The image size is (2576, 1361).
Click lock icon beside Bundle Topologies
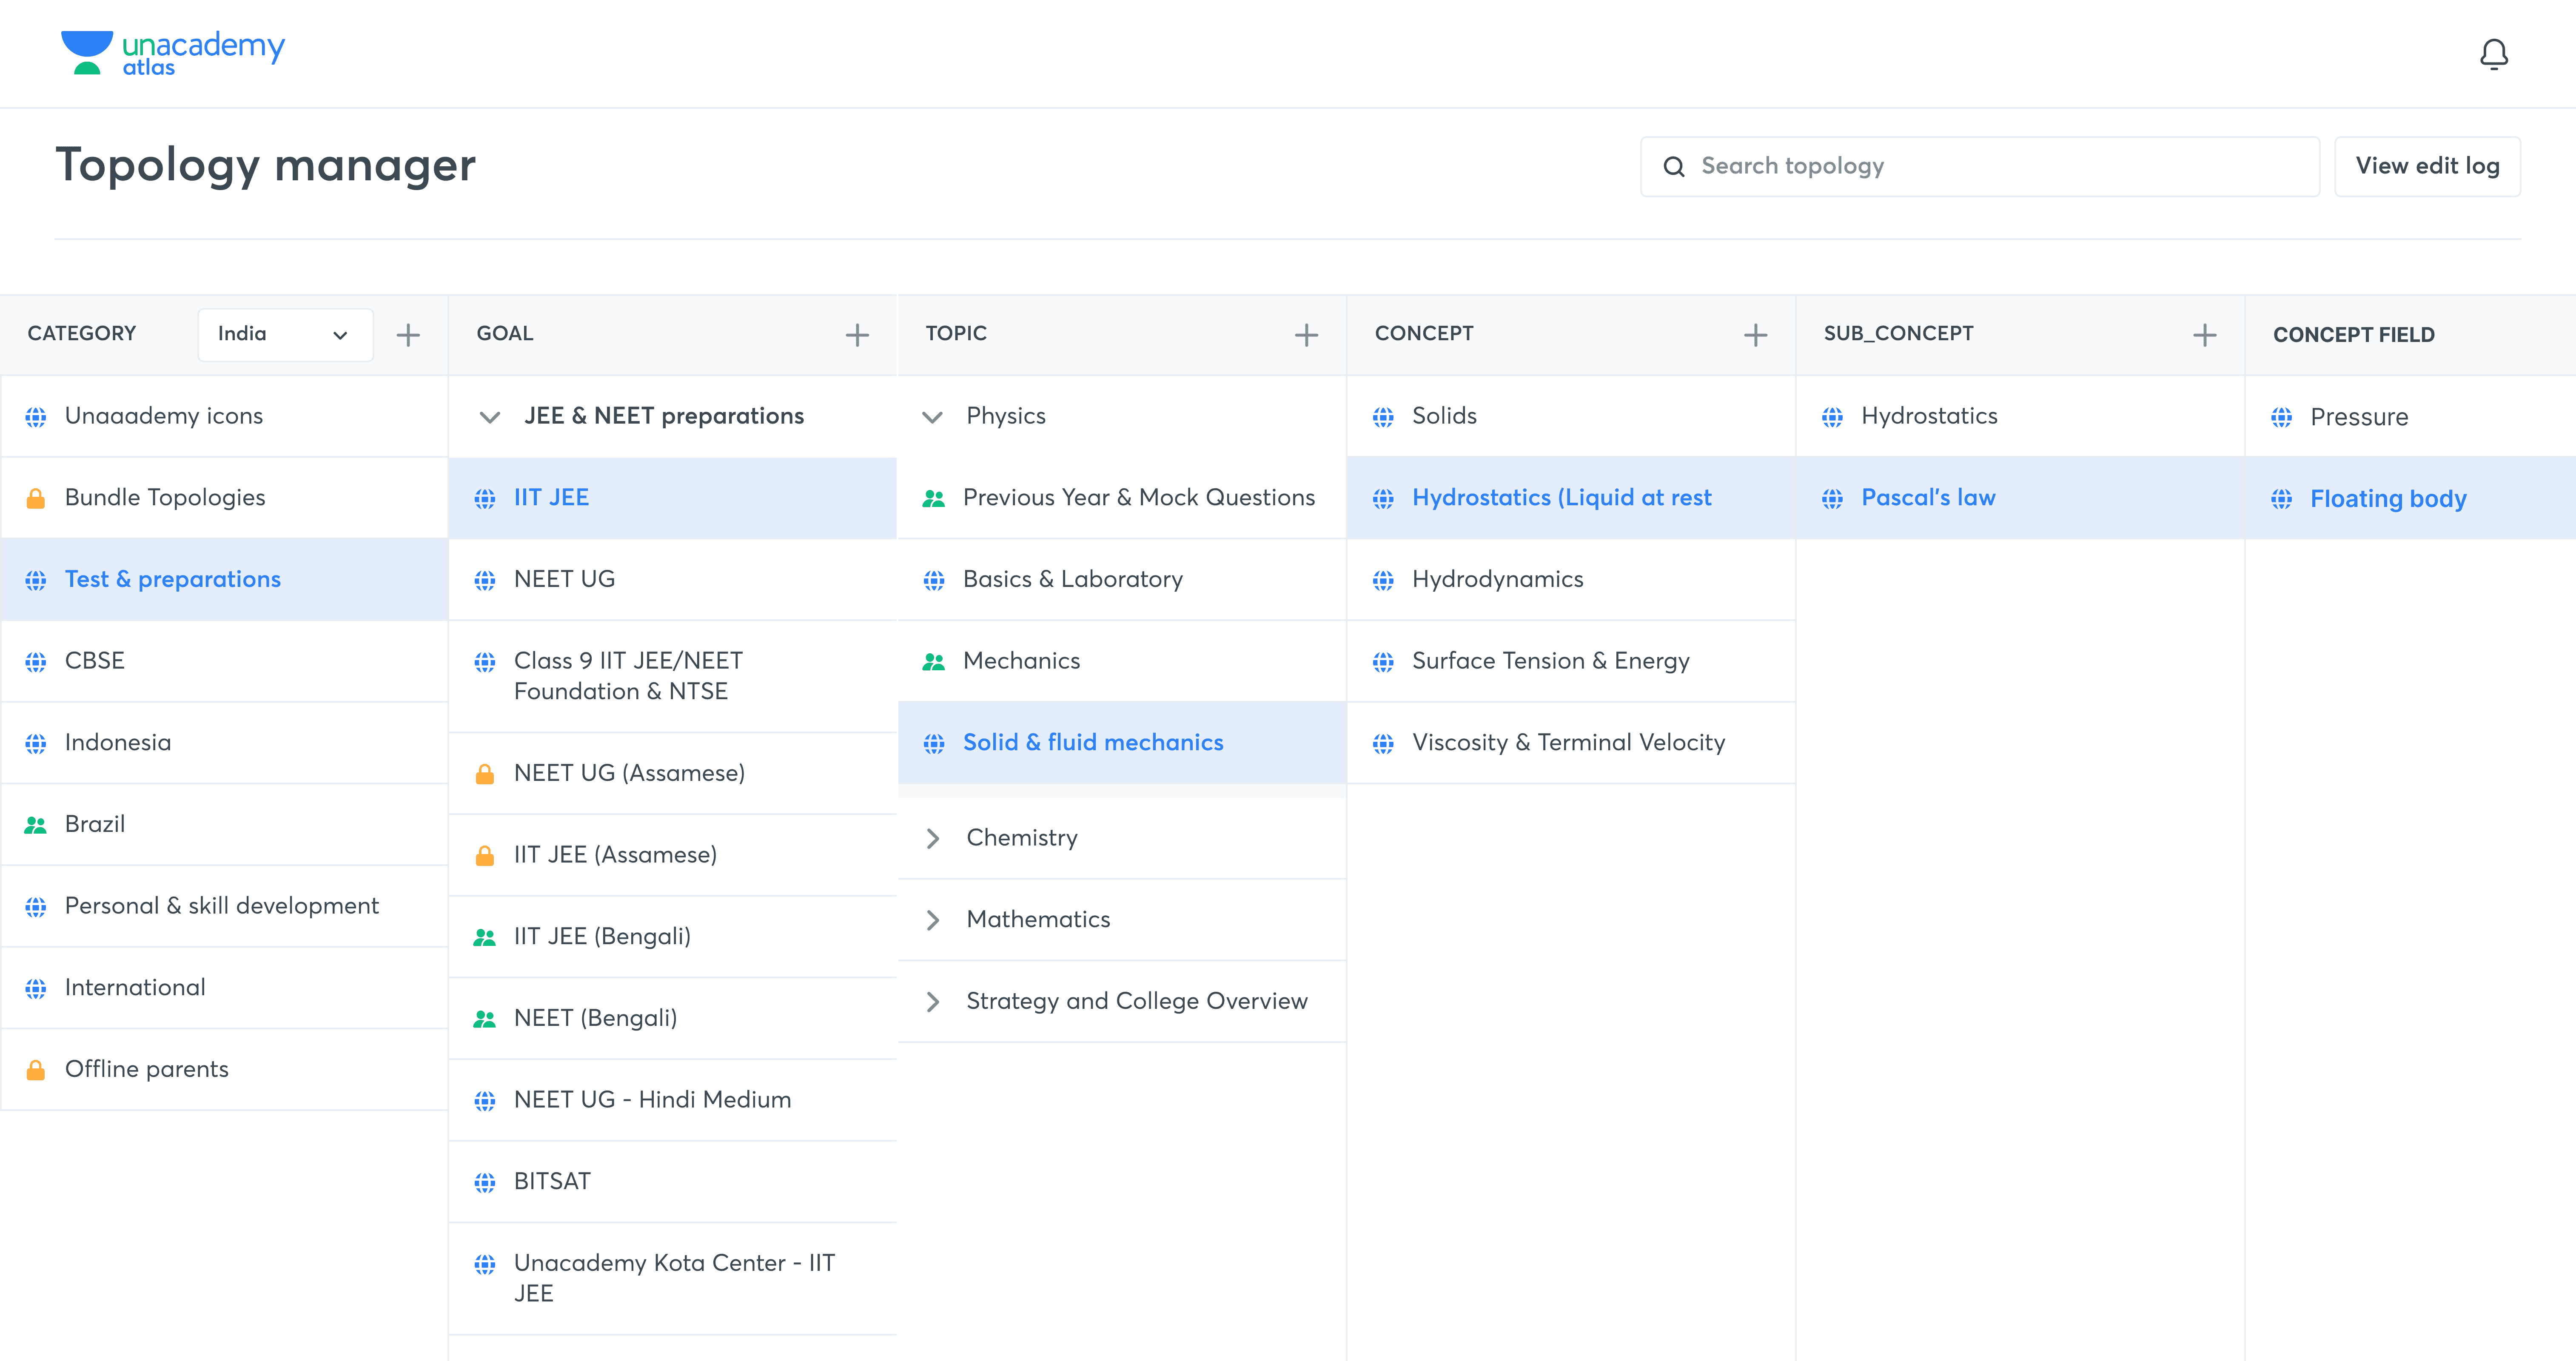pos(36,498)
